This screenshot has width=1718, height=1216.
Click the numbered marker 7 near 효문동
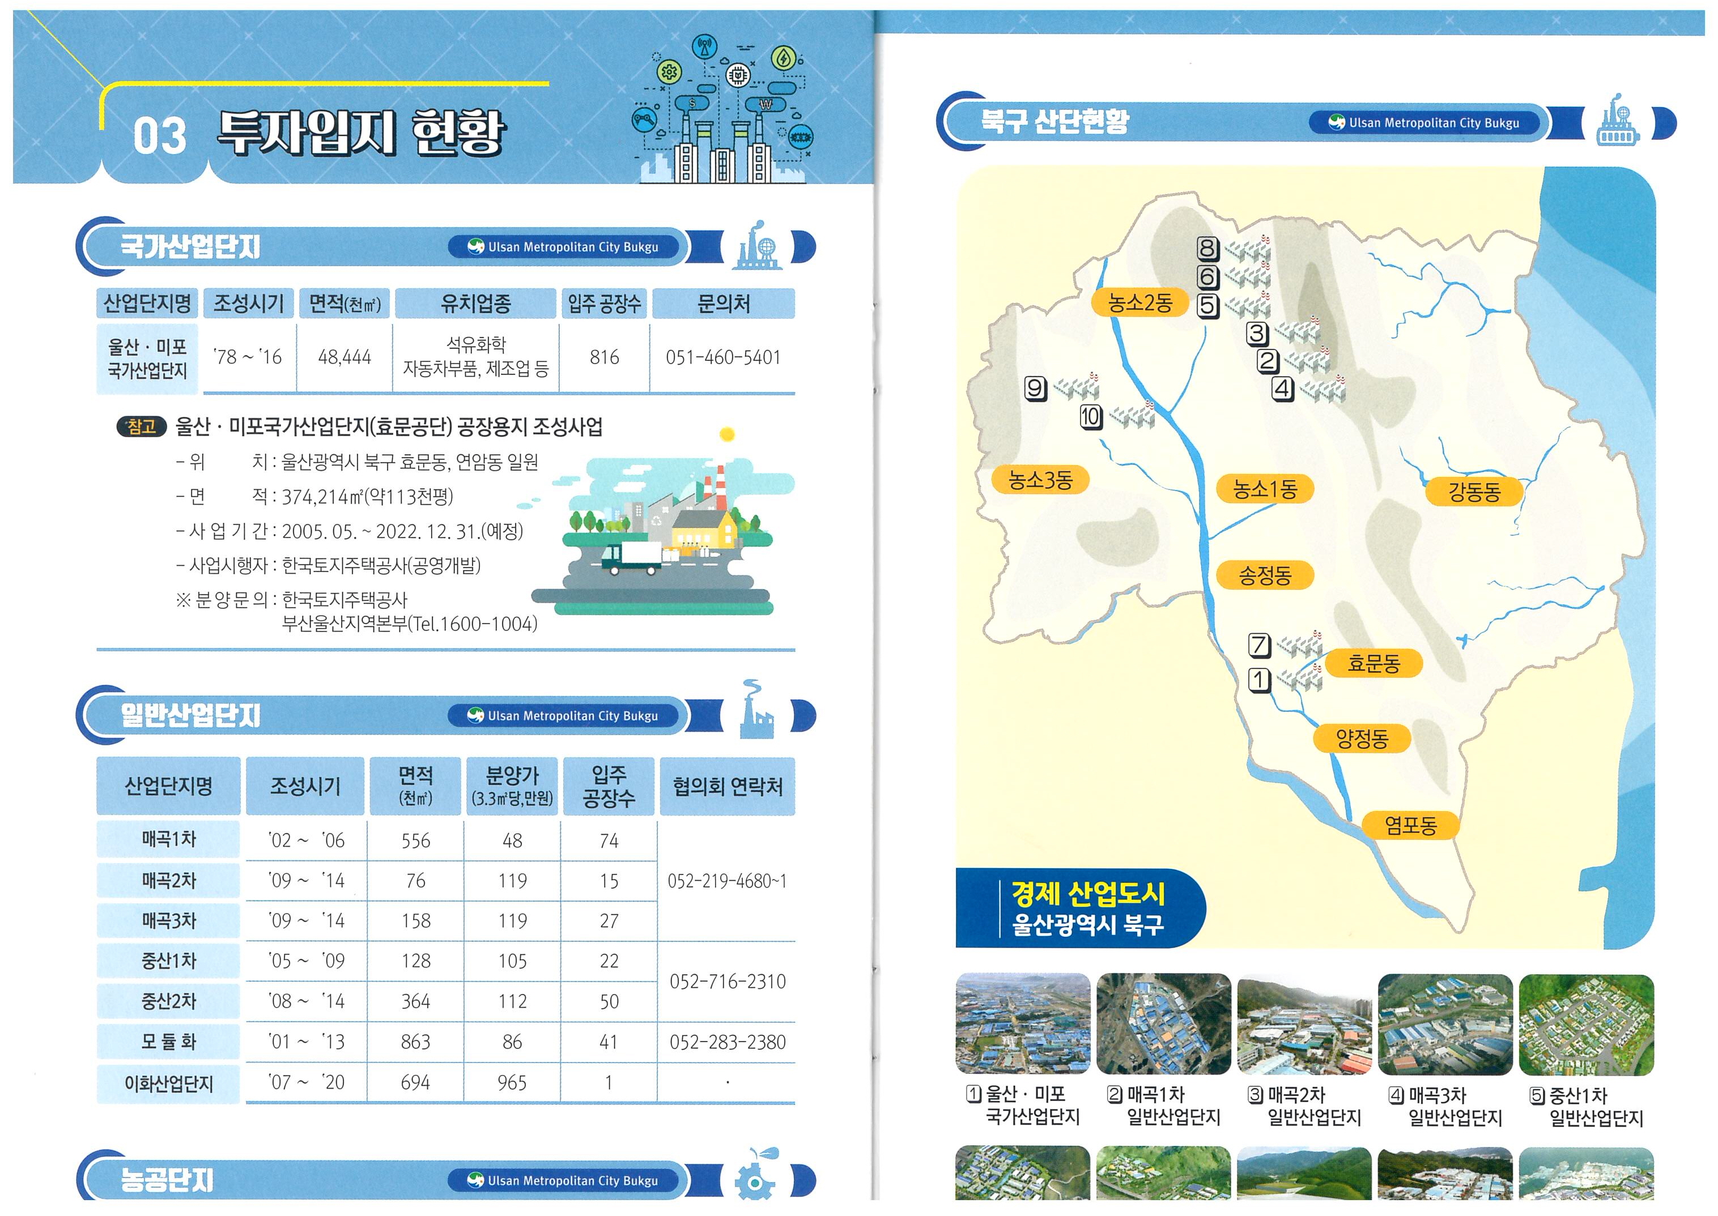point(1259,645)
